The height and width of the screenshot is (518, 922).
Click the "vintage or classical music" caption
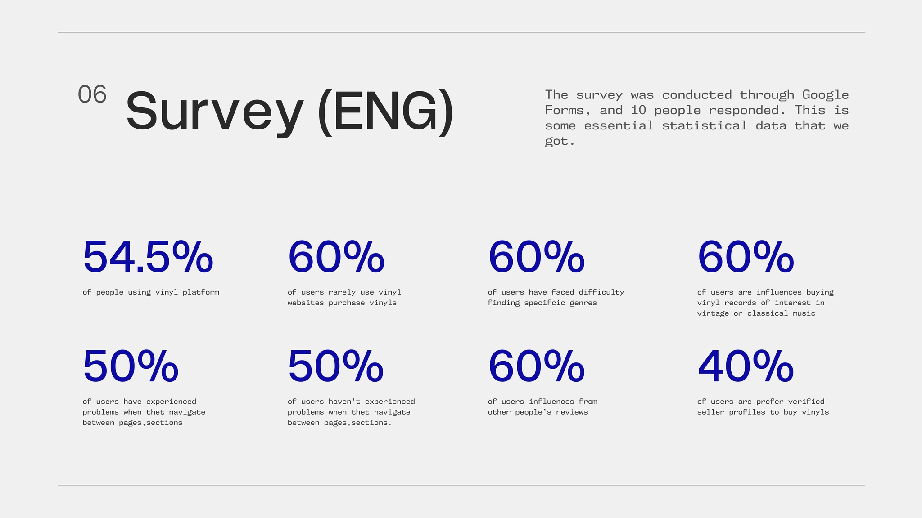(x=765, y=303)
